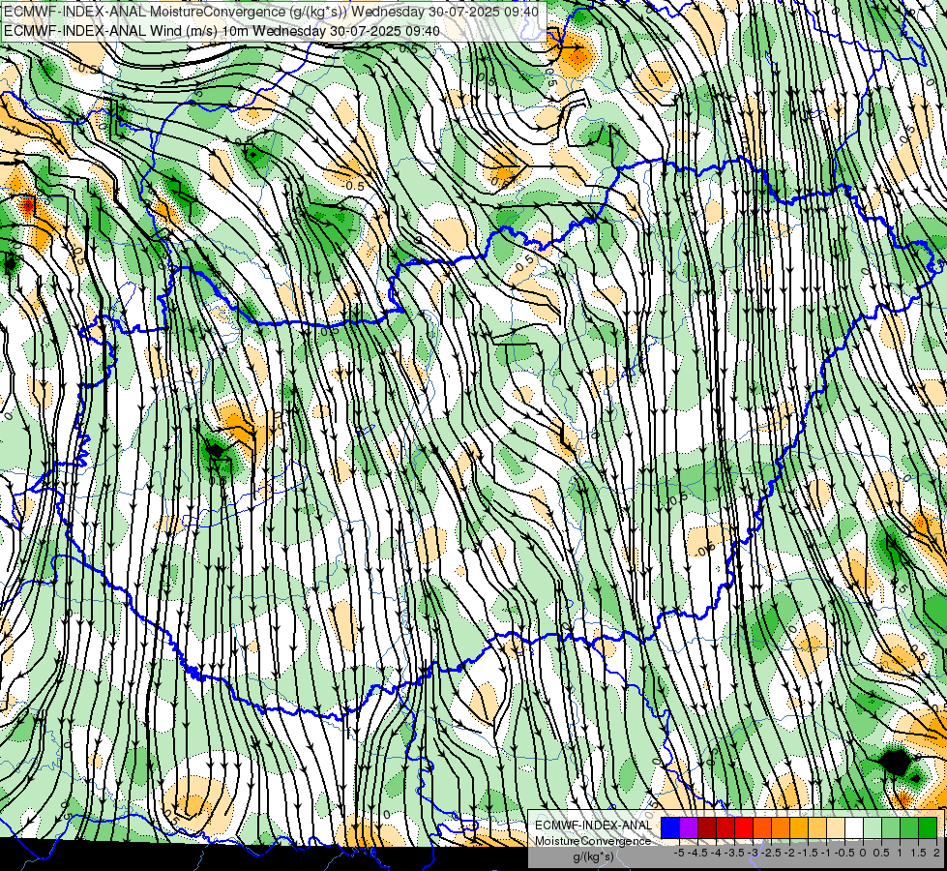947x871 pixels.
Task: Click the purple legend swatch
Action: (x=689, y=827)
